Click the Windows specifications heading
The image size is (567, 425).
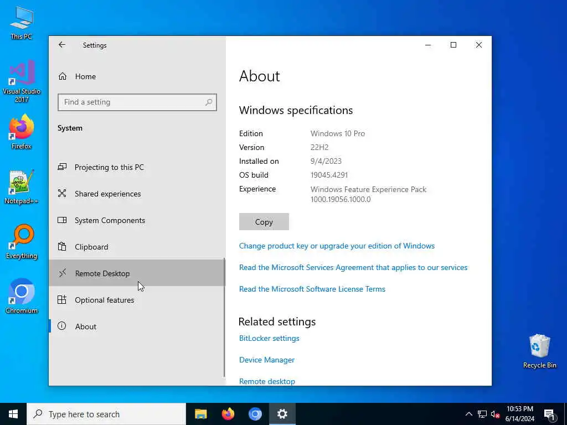click(296, 110)
